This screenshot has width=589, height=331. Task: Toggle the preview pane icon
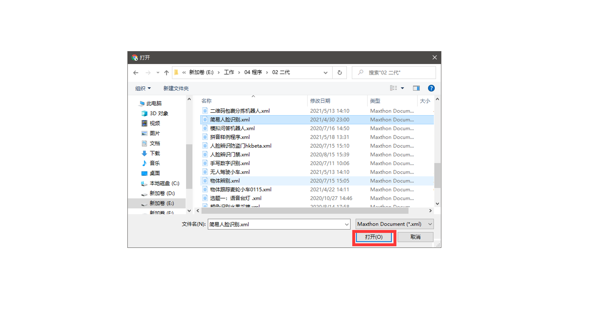click(x=416, y=88)
